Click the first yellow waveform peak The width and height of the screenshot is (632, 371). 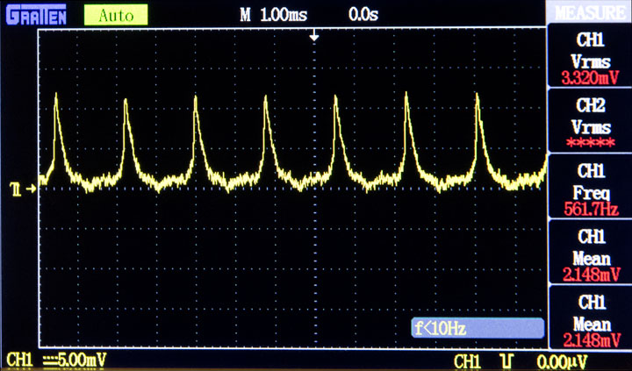tap(55, 95)
